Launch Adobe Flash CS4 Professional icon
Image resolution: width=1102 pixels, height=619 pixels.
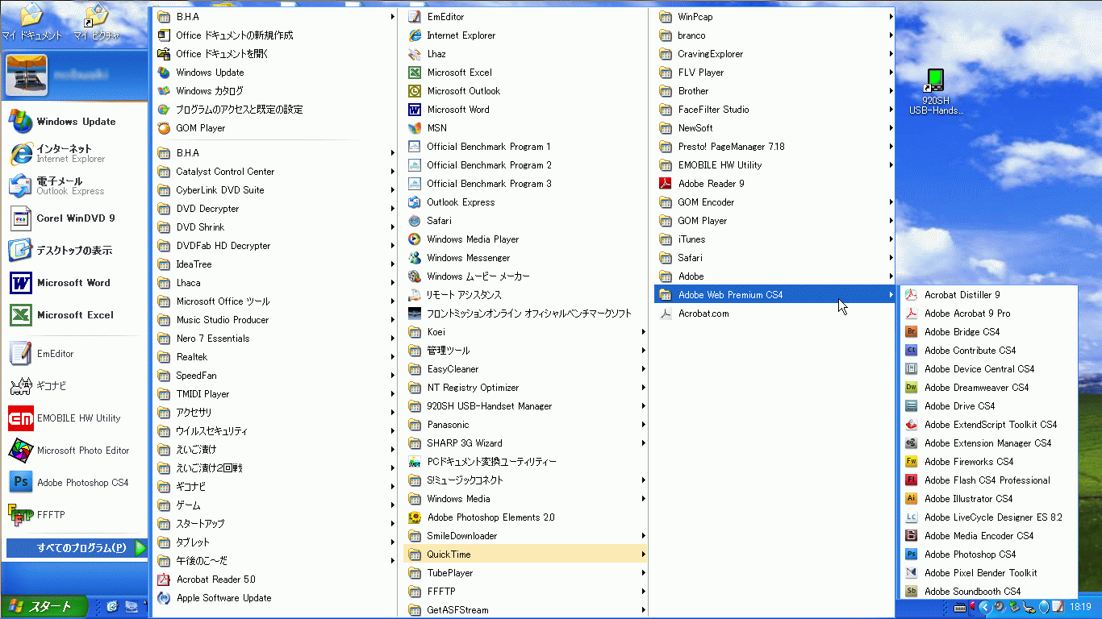tap(911, 480)
